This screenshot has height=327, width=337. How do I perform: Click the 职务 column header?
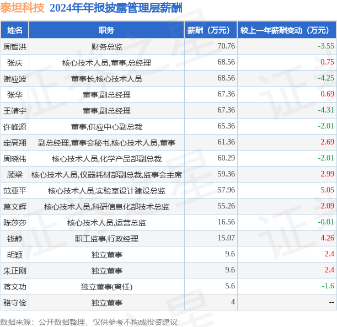pyautogui.click(x=106, y=30)
